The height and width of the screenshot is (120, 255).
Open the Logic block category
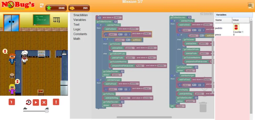77,29
